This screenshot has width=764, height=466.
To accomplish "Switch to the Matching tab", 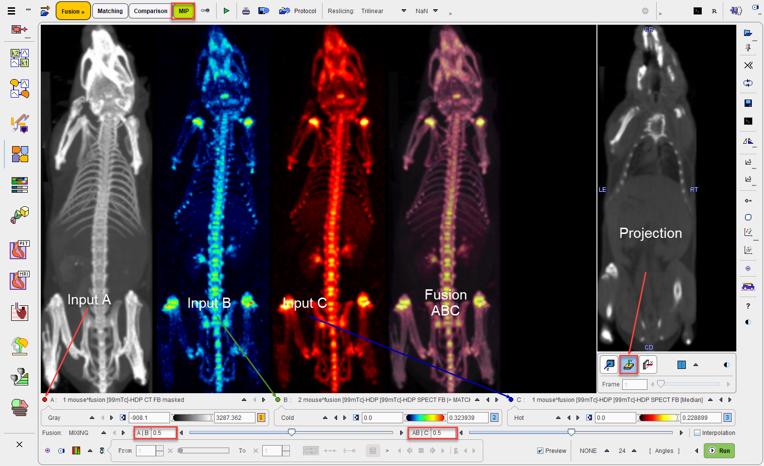I will [x=110, y=11].
